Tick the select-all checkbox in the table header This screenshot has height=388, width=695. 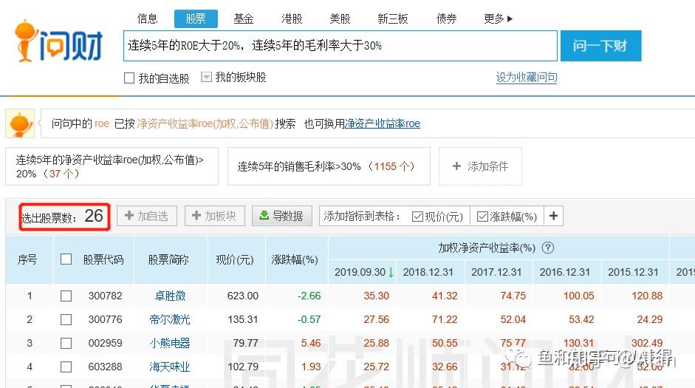[x=66, y=259]
